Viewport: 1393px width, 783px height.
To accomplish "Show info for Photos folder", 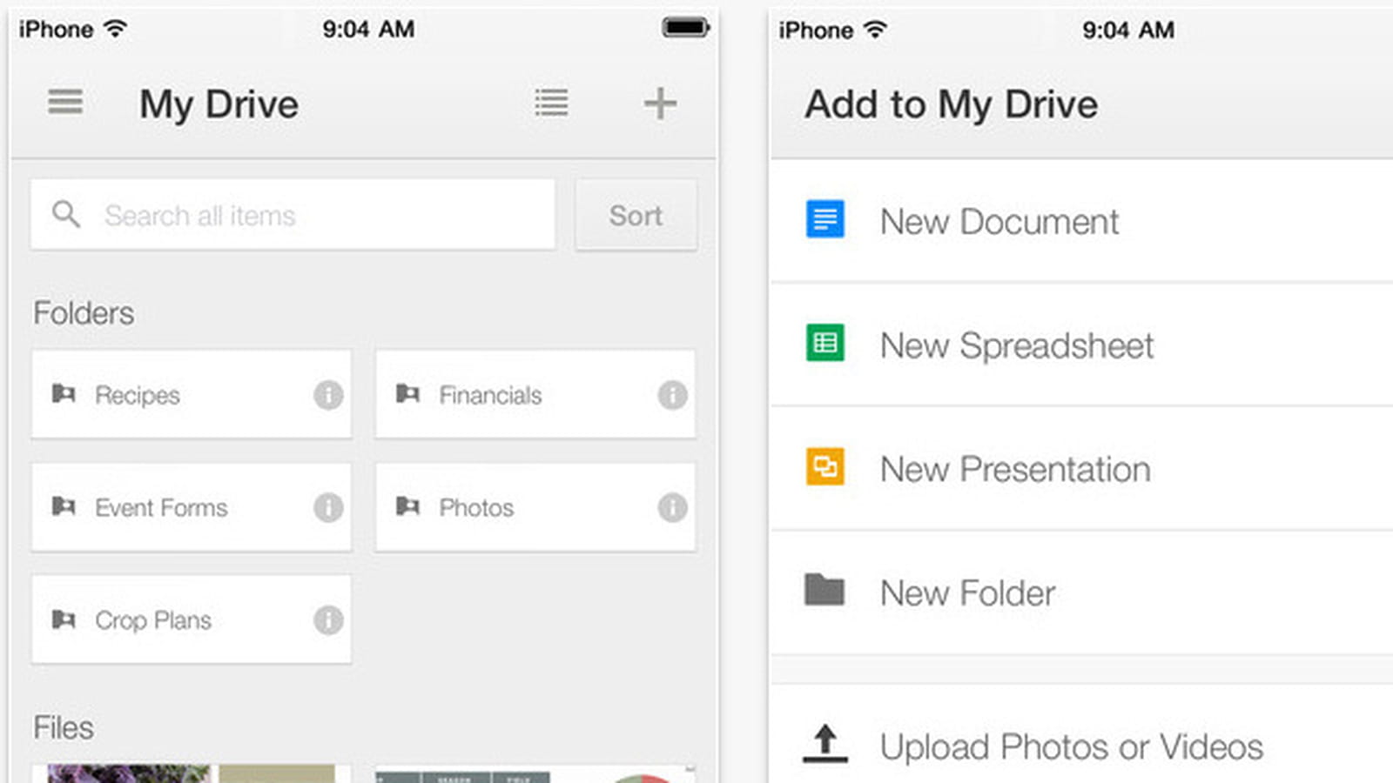I will (672, 507).
